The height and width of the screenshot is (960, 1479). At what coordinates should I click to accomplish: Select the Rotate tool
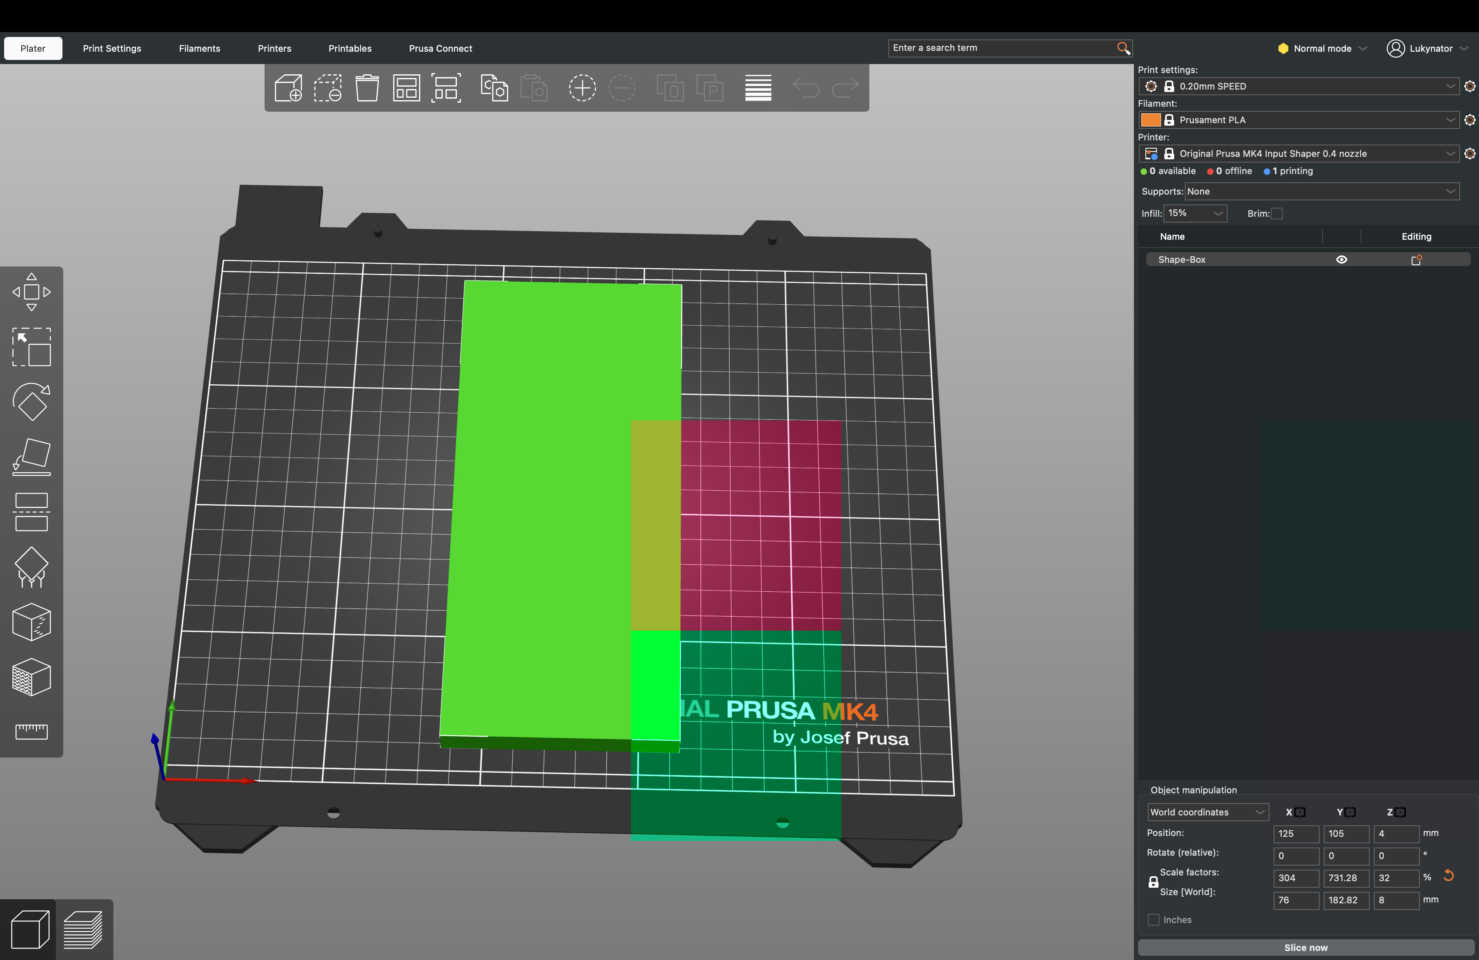[x=32, y=402]
